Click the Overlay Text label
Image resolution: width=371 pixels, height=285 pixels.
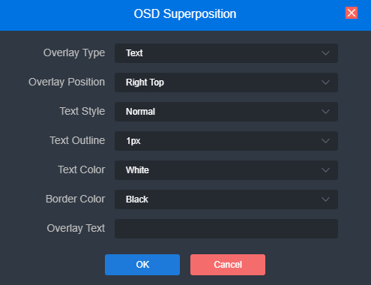click(76, 229)
